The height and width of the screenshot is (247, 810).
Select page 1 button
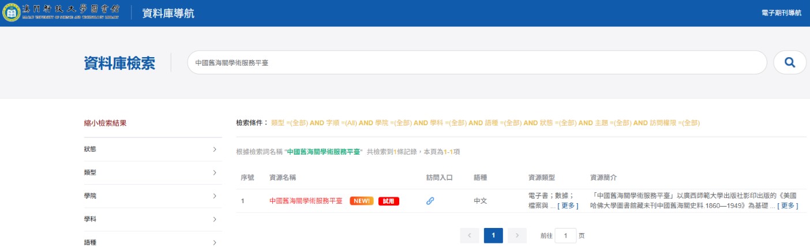(x=493, y=235)
